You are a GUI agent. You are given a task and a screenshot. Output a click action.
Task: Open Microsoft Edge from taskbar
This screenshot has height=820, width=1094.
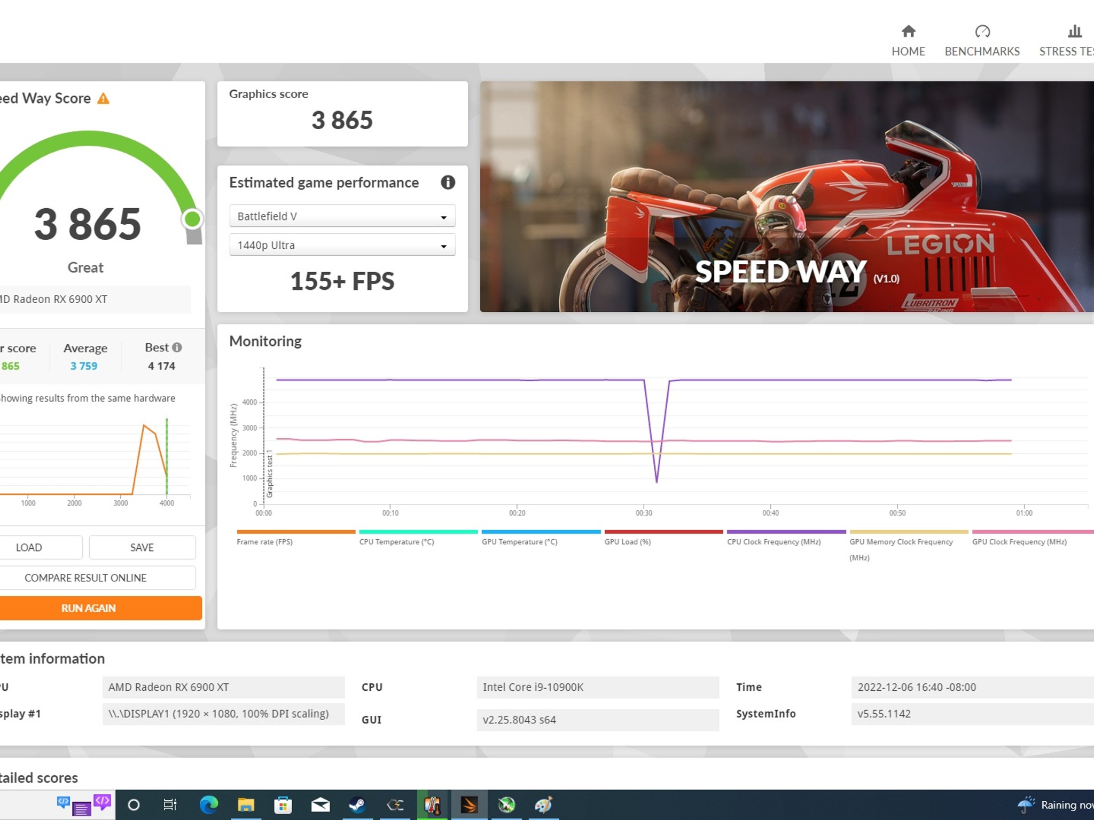(208, 805)
